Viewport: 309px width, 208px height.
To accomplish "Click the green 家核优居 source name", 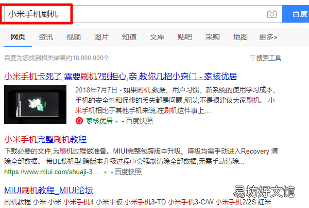I will pyautogui.click(x=99, y=121).
